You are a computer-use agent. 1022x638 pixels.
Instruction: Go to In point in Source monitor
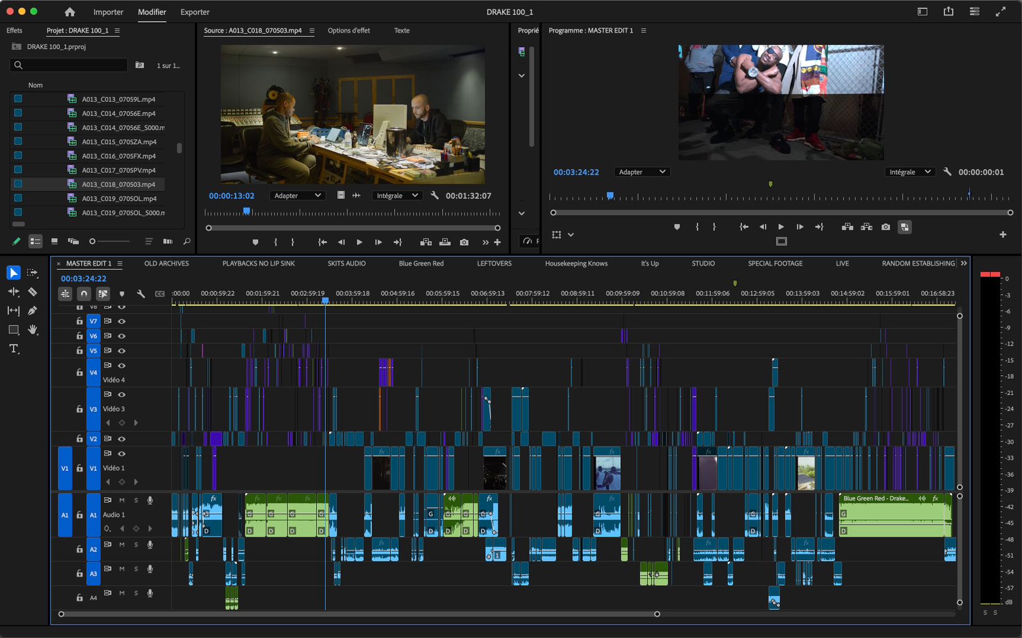(323, 242)
